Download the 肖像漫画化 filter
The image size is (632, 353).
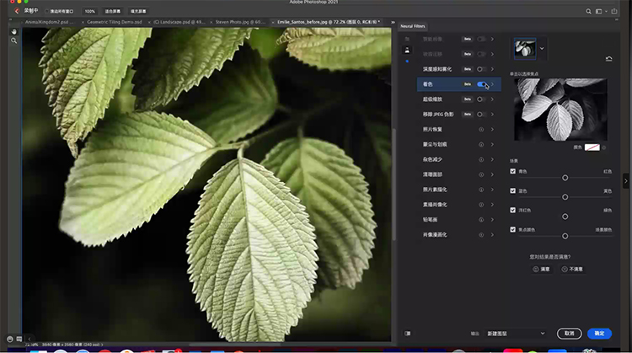[481, 234]
